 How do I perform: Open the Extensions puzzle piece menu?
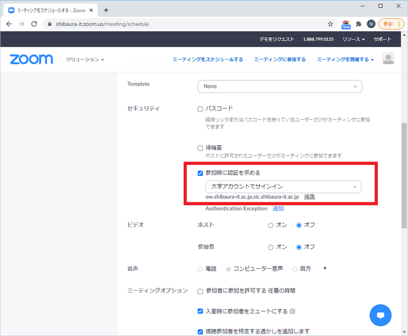point(359,24)
